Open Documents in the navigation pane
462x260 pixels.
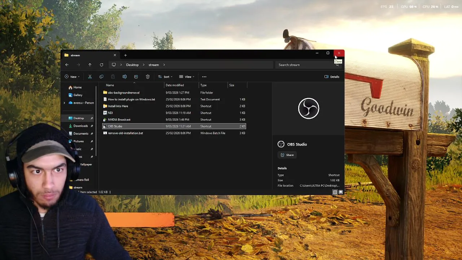point(80,134)
